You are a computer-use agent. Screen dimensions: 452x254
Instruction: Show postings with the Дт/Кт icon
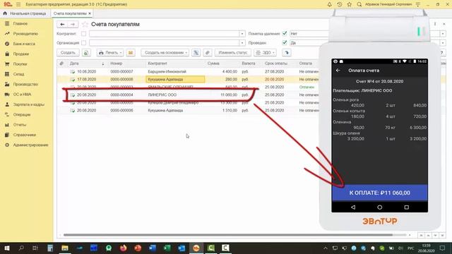(x=196, y=53)
